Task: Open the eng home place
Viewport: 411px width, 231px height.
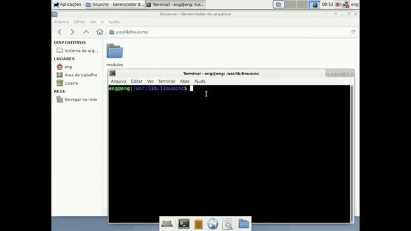Action: [64, 67]
